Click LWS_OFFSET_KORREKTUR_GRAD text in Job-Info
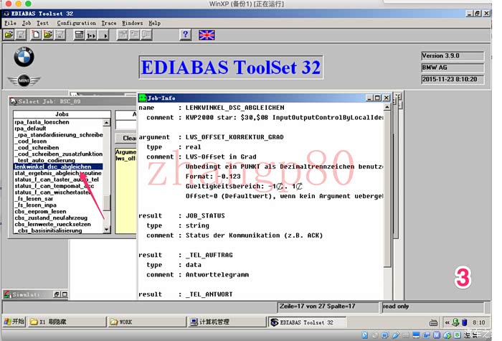Screen dimensions: 502x341 point(235,137)
